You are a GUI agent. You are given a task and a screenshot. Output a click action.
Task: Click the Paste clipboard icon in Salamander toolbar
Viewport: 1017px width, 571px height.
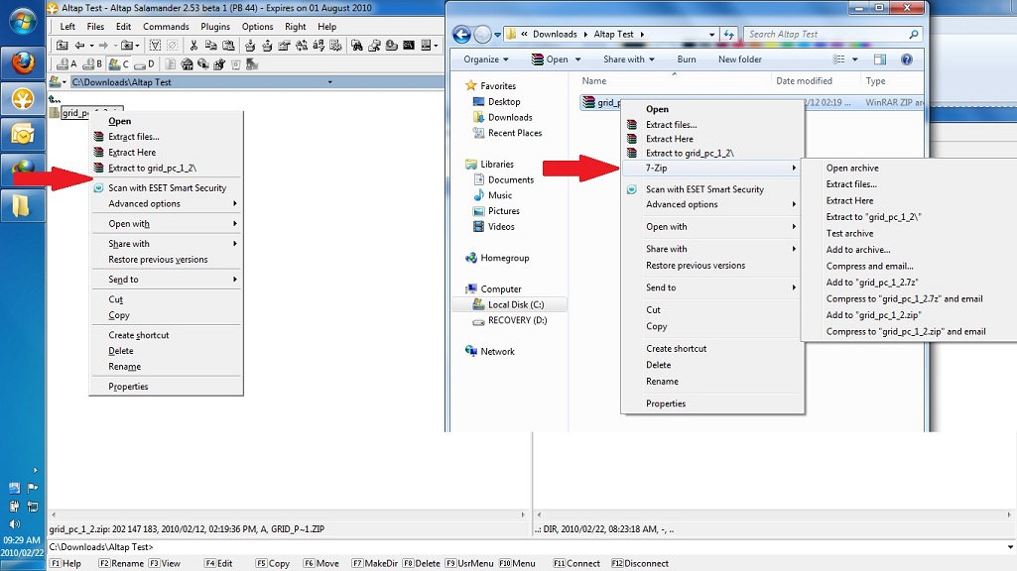click(228, 46)
